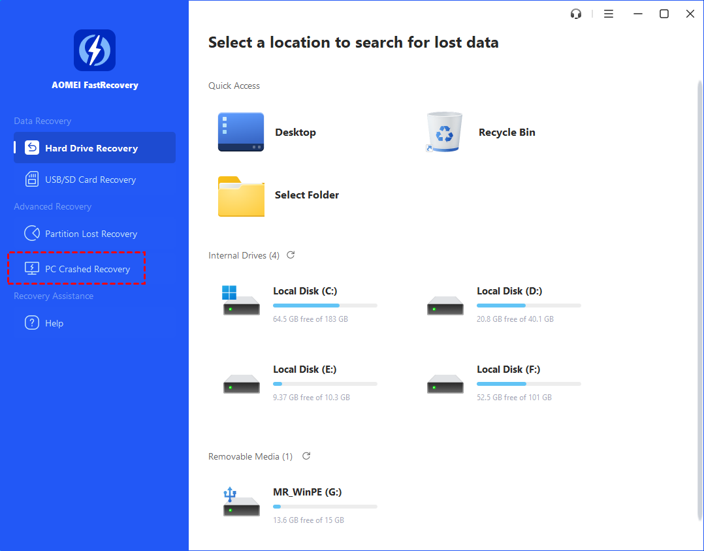
Task: Choose the Recycle Bin icon
Action: tap(444, 132)
